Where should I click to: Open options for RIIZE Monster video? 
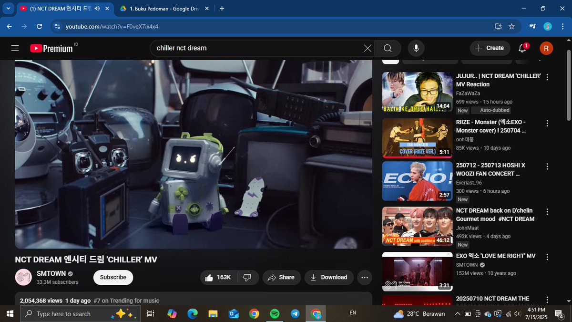click(x=547, y=123)
